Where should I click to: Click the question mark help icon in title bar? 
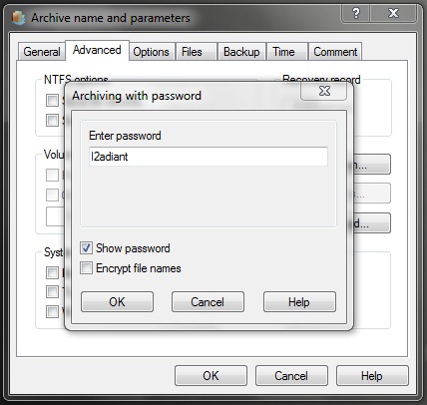click(356, 13)
